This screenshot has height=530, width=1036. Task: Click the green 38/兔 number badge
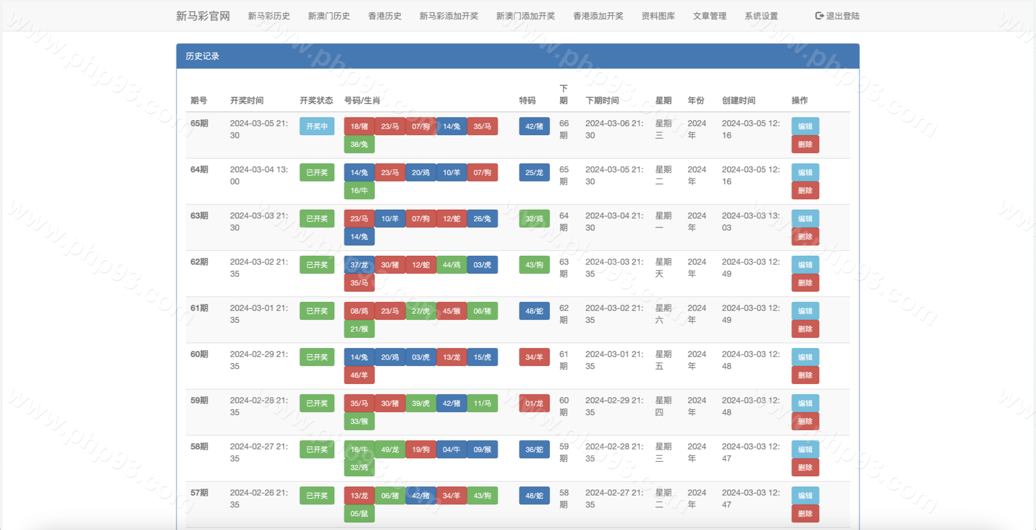[359, 144]
